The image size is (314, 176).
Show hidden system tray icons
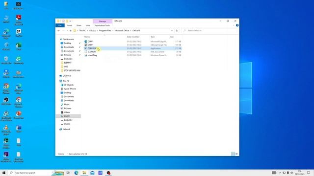(x=280, y=173)
